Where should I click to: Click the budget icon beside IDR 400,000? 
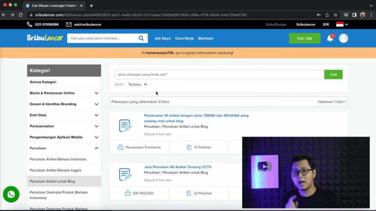click(x=127, y=193)
